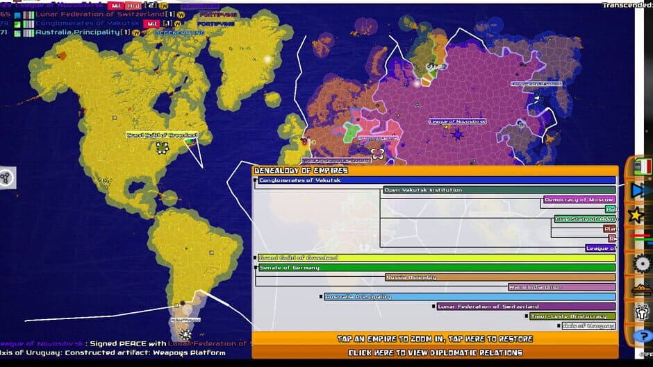Tap the restore zoom banner

click(435, 339)
